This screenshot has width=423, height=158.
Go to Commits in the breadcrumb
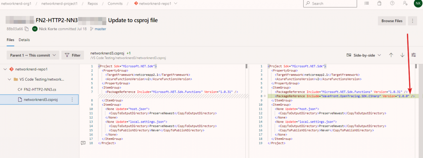click(115, 3)
